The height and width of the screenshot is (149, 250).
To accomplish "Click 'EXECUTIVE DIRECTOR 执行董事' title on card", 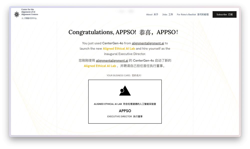I will click(x=125, y=116).
